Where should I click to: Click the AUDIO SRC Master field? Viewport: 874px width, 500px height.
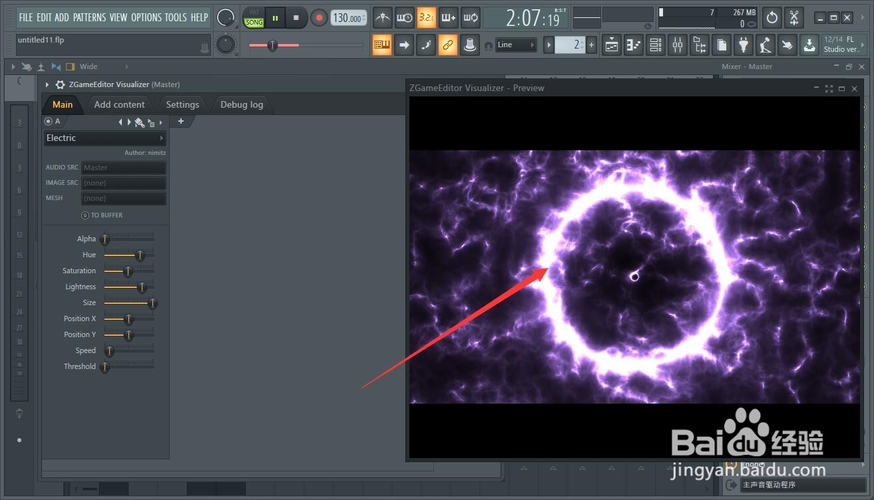[x=123, y=168]
